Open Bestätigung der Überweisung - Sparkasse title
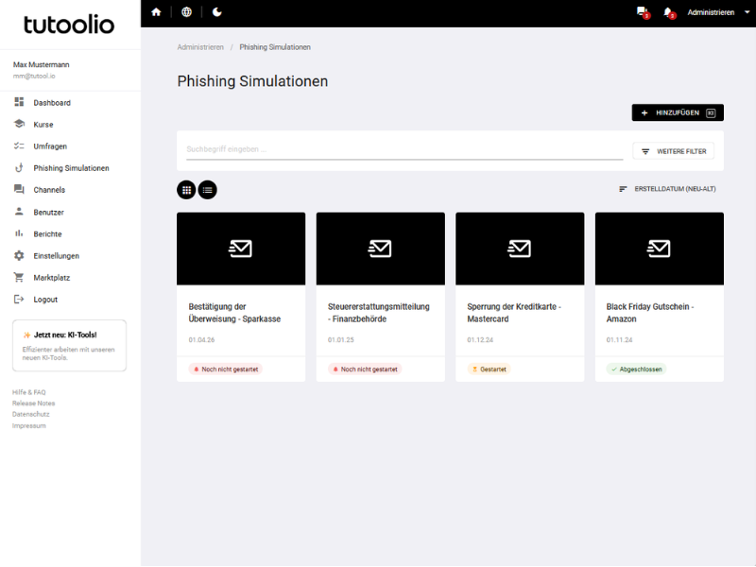The width and height of the screenshot is (756, 567). coord(234,313)
